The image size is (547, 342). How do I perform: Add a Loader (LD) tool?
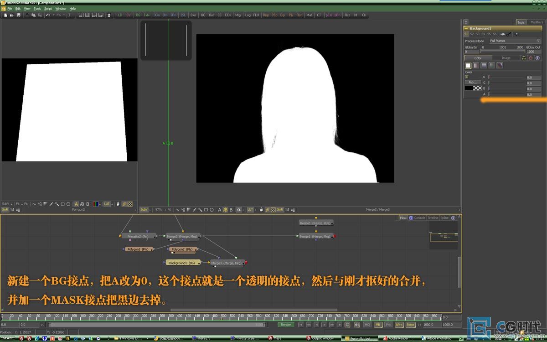(120, 15)
